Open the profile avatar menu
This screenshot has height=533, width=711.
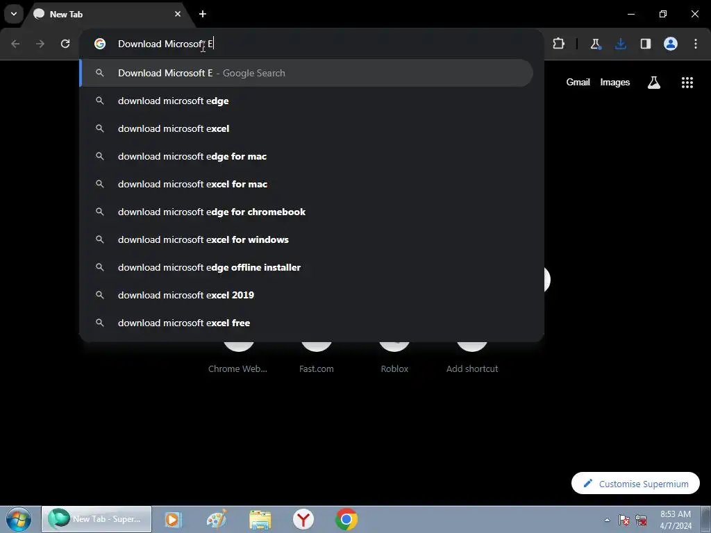pos(671,44)
